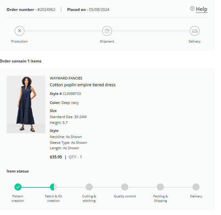Click Length: As Shown text
Screen dimensions: 221x215
(x=64, y=148)
